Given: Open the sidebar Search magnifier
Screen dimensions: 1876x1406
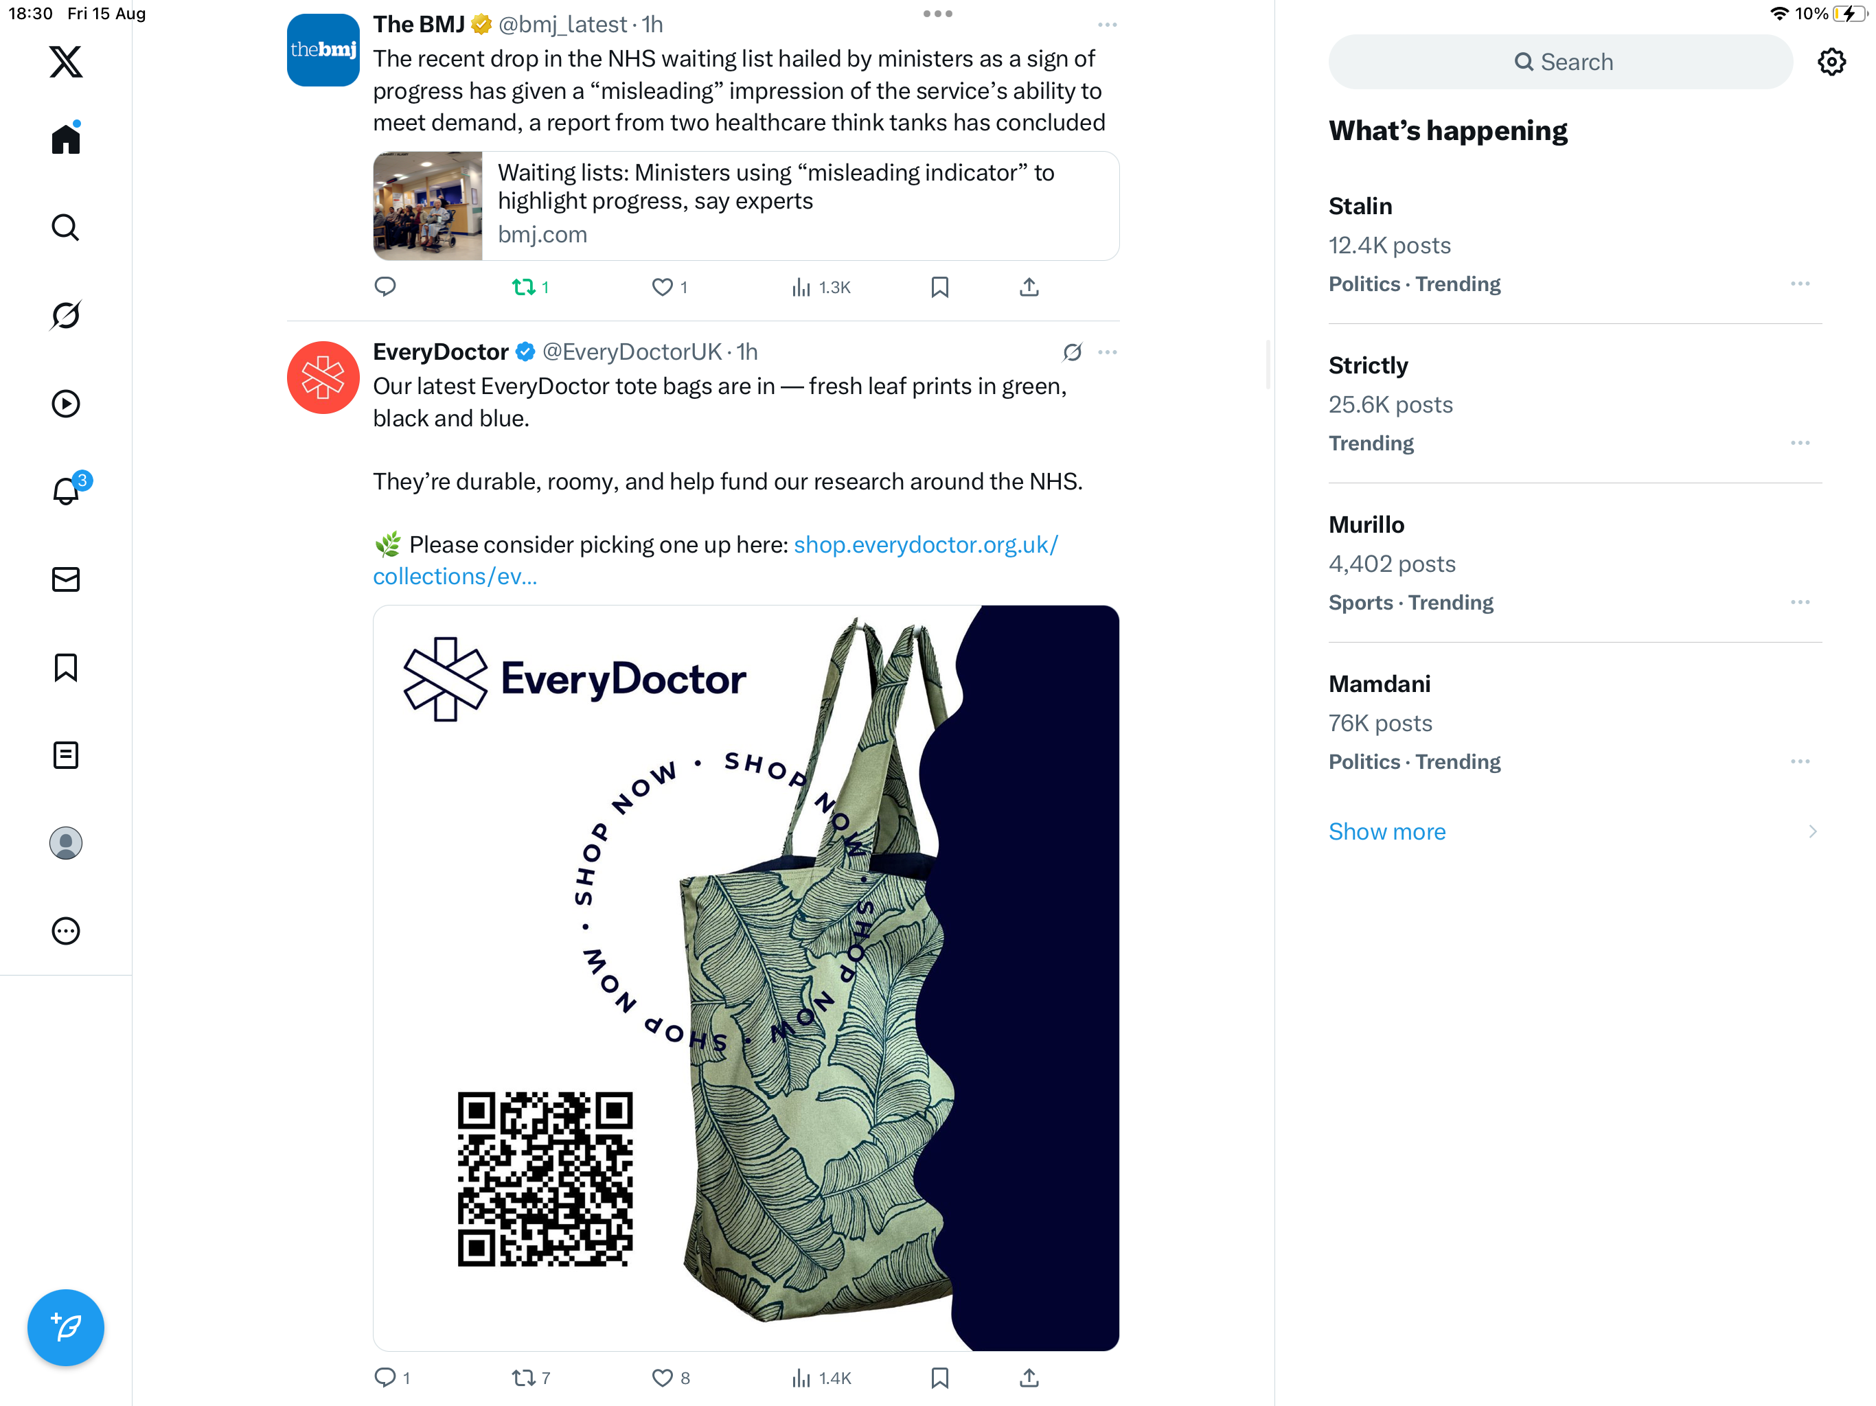Looking at the screenshot, I should pos(65,227).
